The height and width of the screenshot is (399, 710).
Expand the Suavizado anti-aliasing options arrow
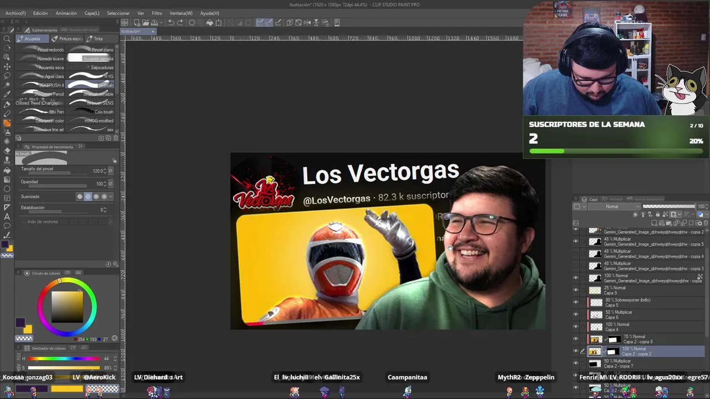click(110, 197)
